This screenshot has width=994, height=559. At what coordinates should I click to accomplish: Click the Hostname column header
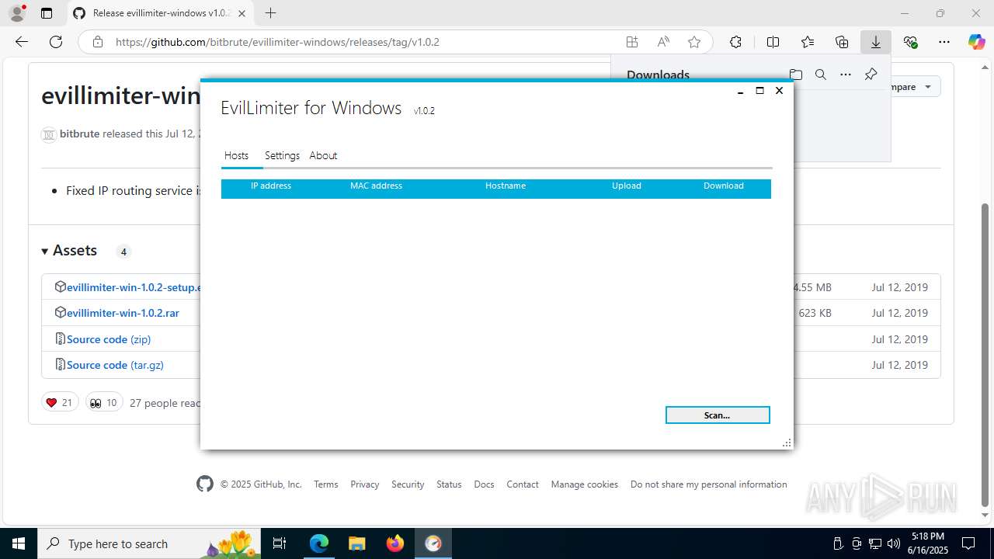[506, 186]
